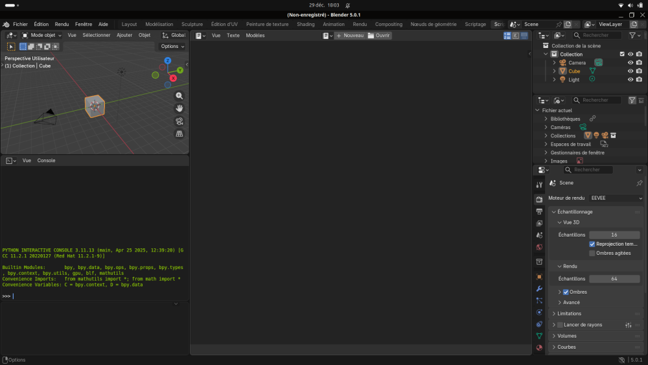Enable the Lancer de rayons checkbox
The width and height of the screenshot is (648, 365).
[x=560, y=325]
